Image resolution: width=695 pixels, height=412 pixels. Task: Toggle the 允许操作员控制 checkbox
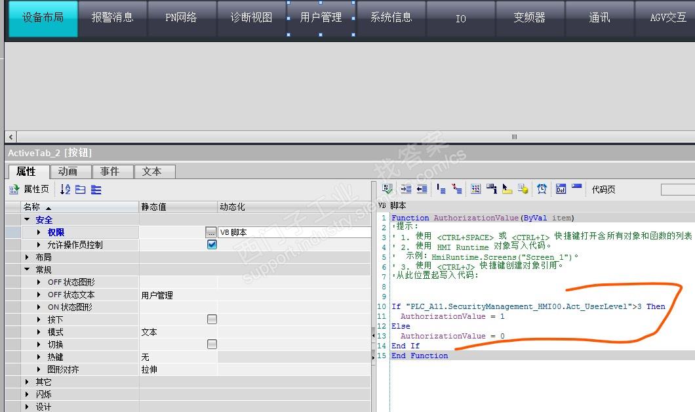click(212, 244)
